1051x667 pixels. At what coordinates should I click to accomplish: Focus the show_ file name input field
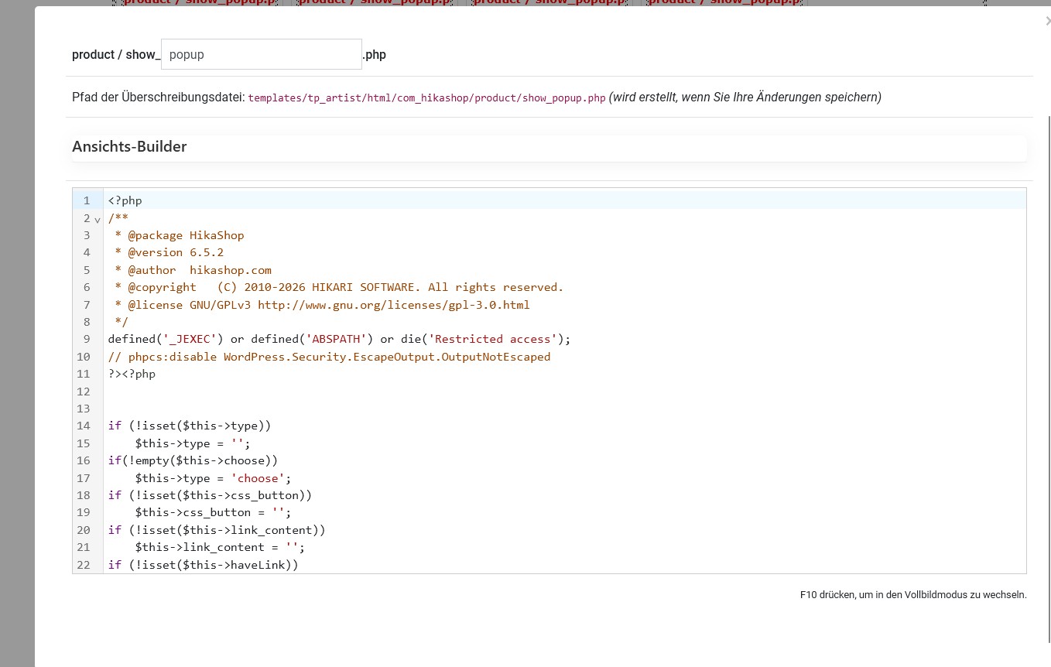(262, 54)
